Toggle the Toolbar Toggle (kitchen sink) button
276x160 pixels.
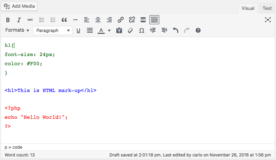[154, 20]
